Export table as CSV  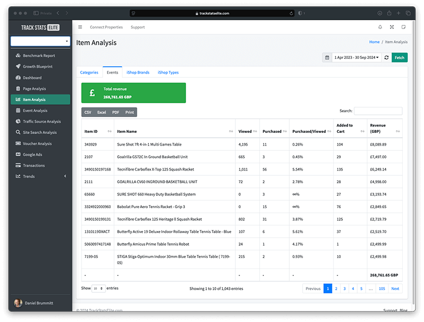pos(88,112)
